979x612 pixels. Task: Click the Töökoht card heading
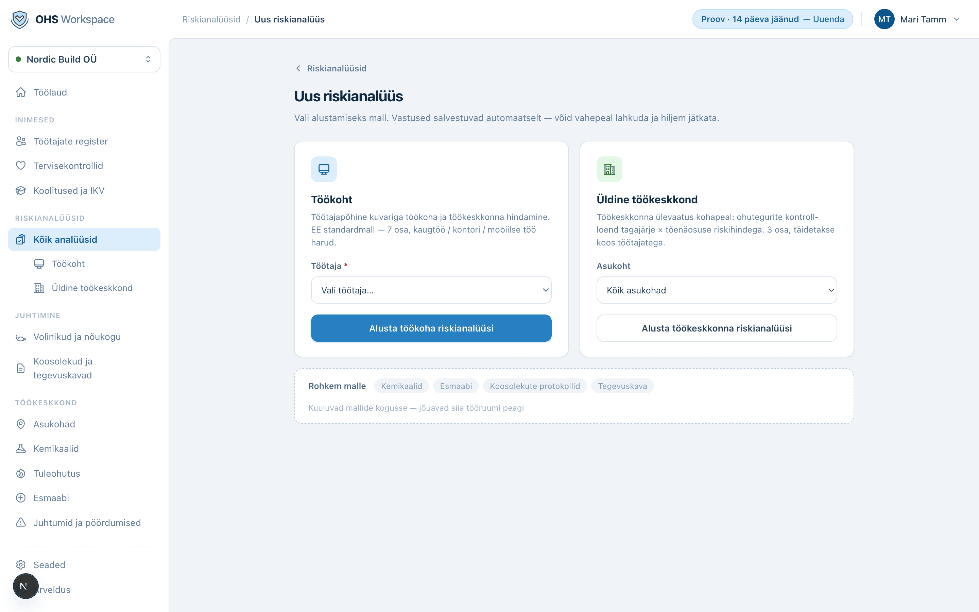point(331,200)
